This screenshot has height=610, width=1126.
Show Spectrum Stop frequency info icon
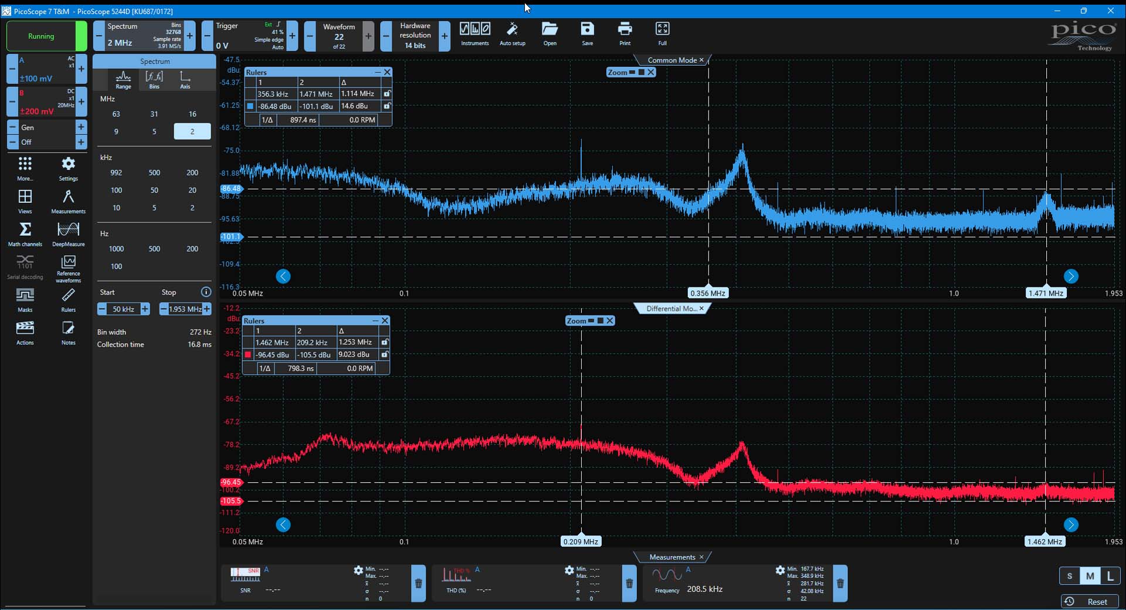(x=206, y=292)
